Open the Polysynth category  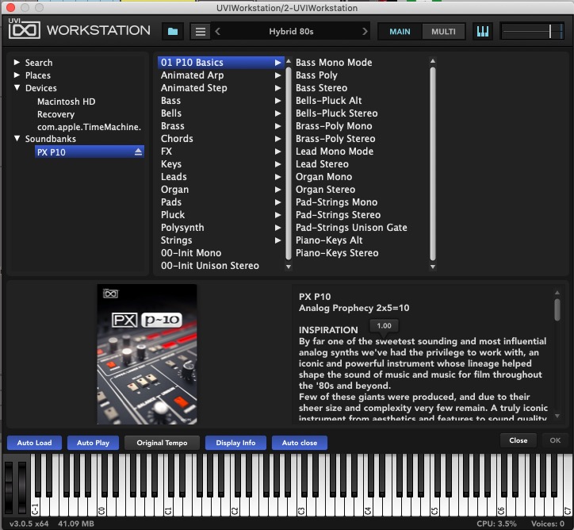[x=221, y=228]
